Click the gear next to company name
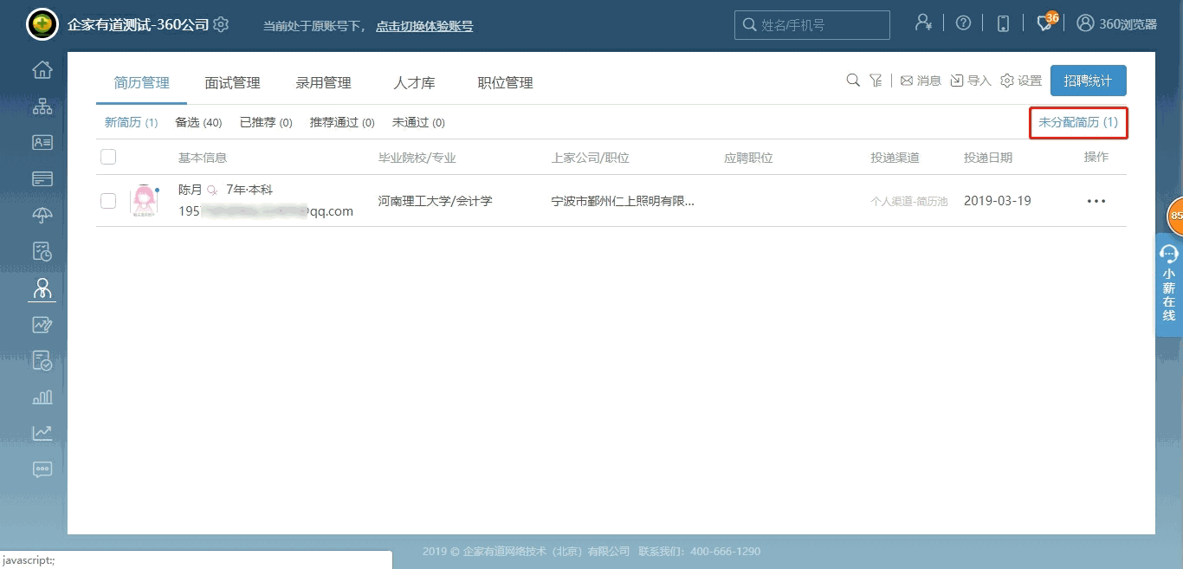 (221, 24)
